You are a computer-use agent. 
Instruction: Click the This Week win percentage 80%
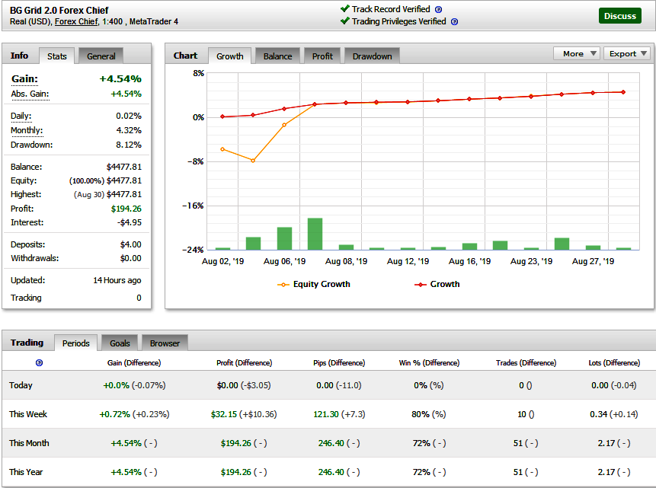(x=421, y=414)
